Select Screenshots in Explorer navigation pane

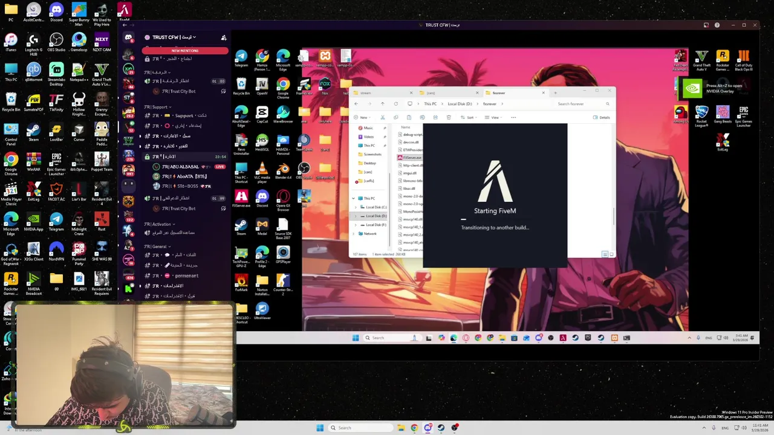[x=372, y=154]
